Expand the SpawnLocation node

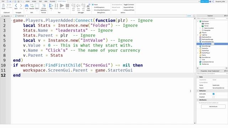[200, 28]
